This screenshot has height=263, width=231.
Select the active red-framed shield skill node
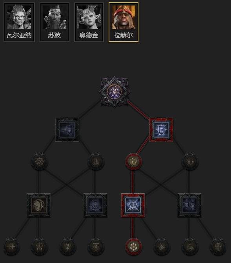click(x=161, y=130)
